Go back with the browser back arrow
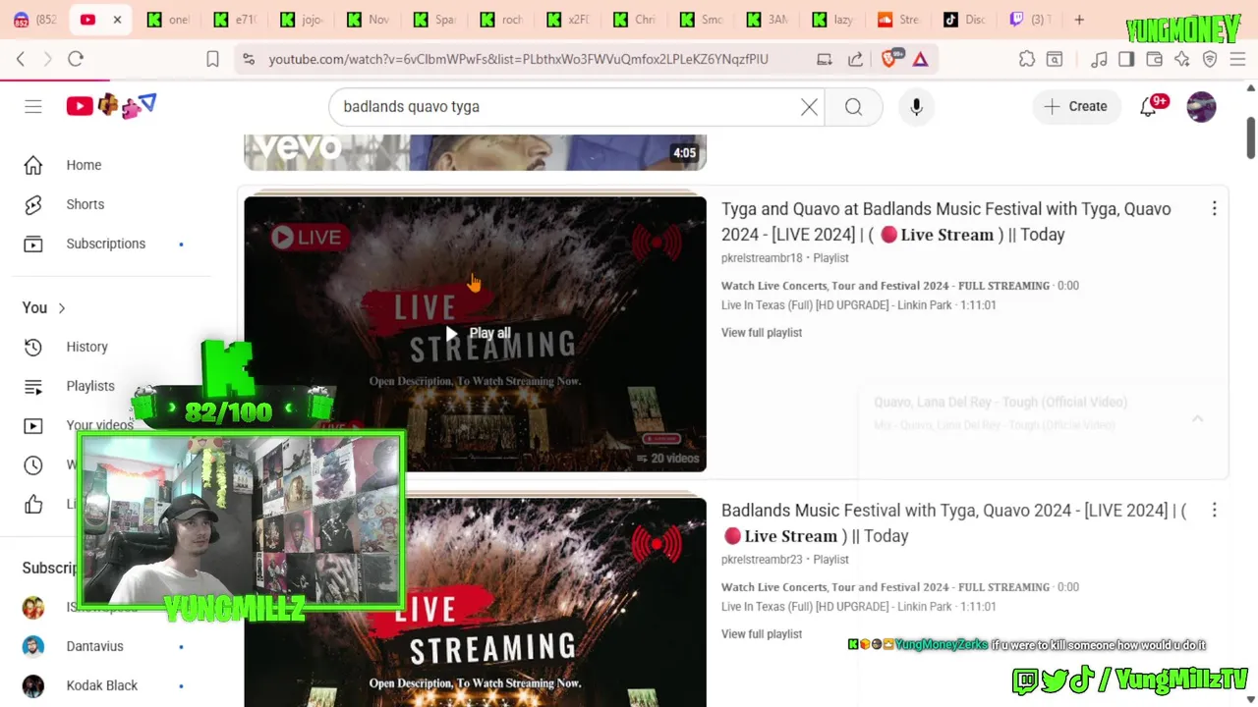 tap(21, 59)
